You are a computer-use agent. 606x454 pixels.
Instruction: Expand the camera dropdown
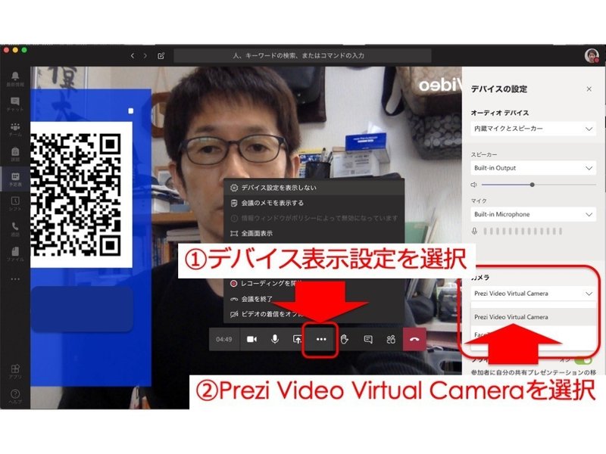pos(533,294)
